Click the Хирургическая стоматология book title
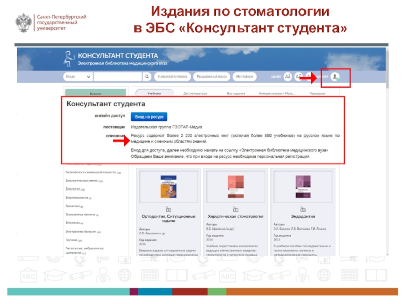Image resolution: width=406 pixels, height=304 pixels. 235,216
